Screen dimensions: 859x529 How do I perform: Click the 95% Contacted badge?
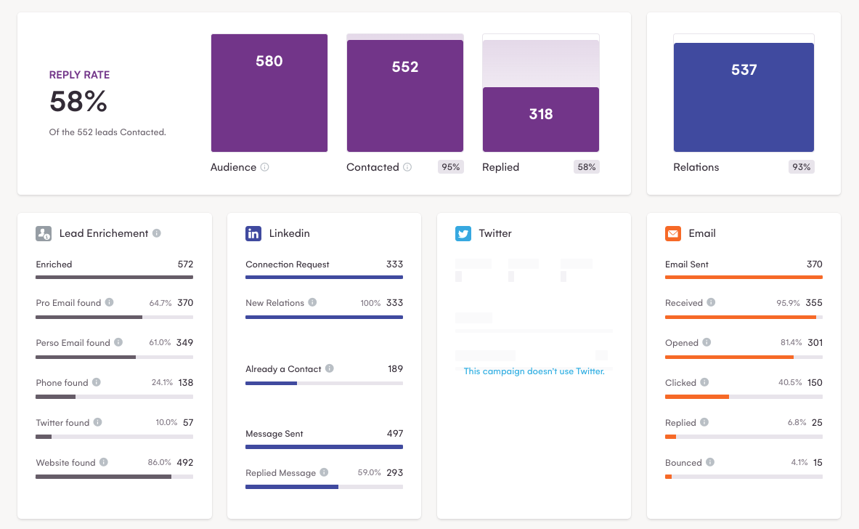450,166
